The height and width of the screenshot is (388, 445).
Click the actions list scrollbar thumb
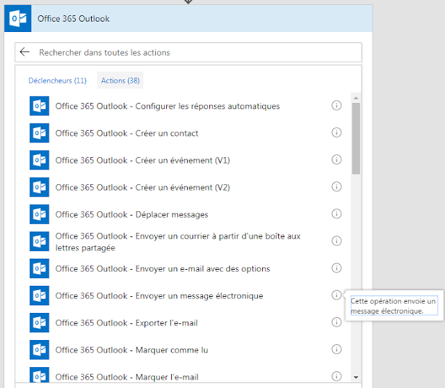(x=356, y=138)
